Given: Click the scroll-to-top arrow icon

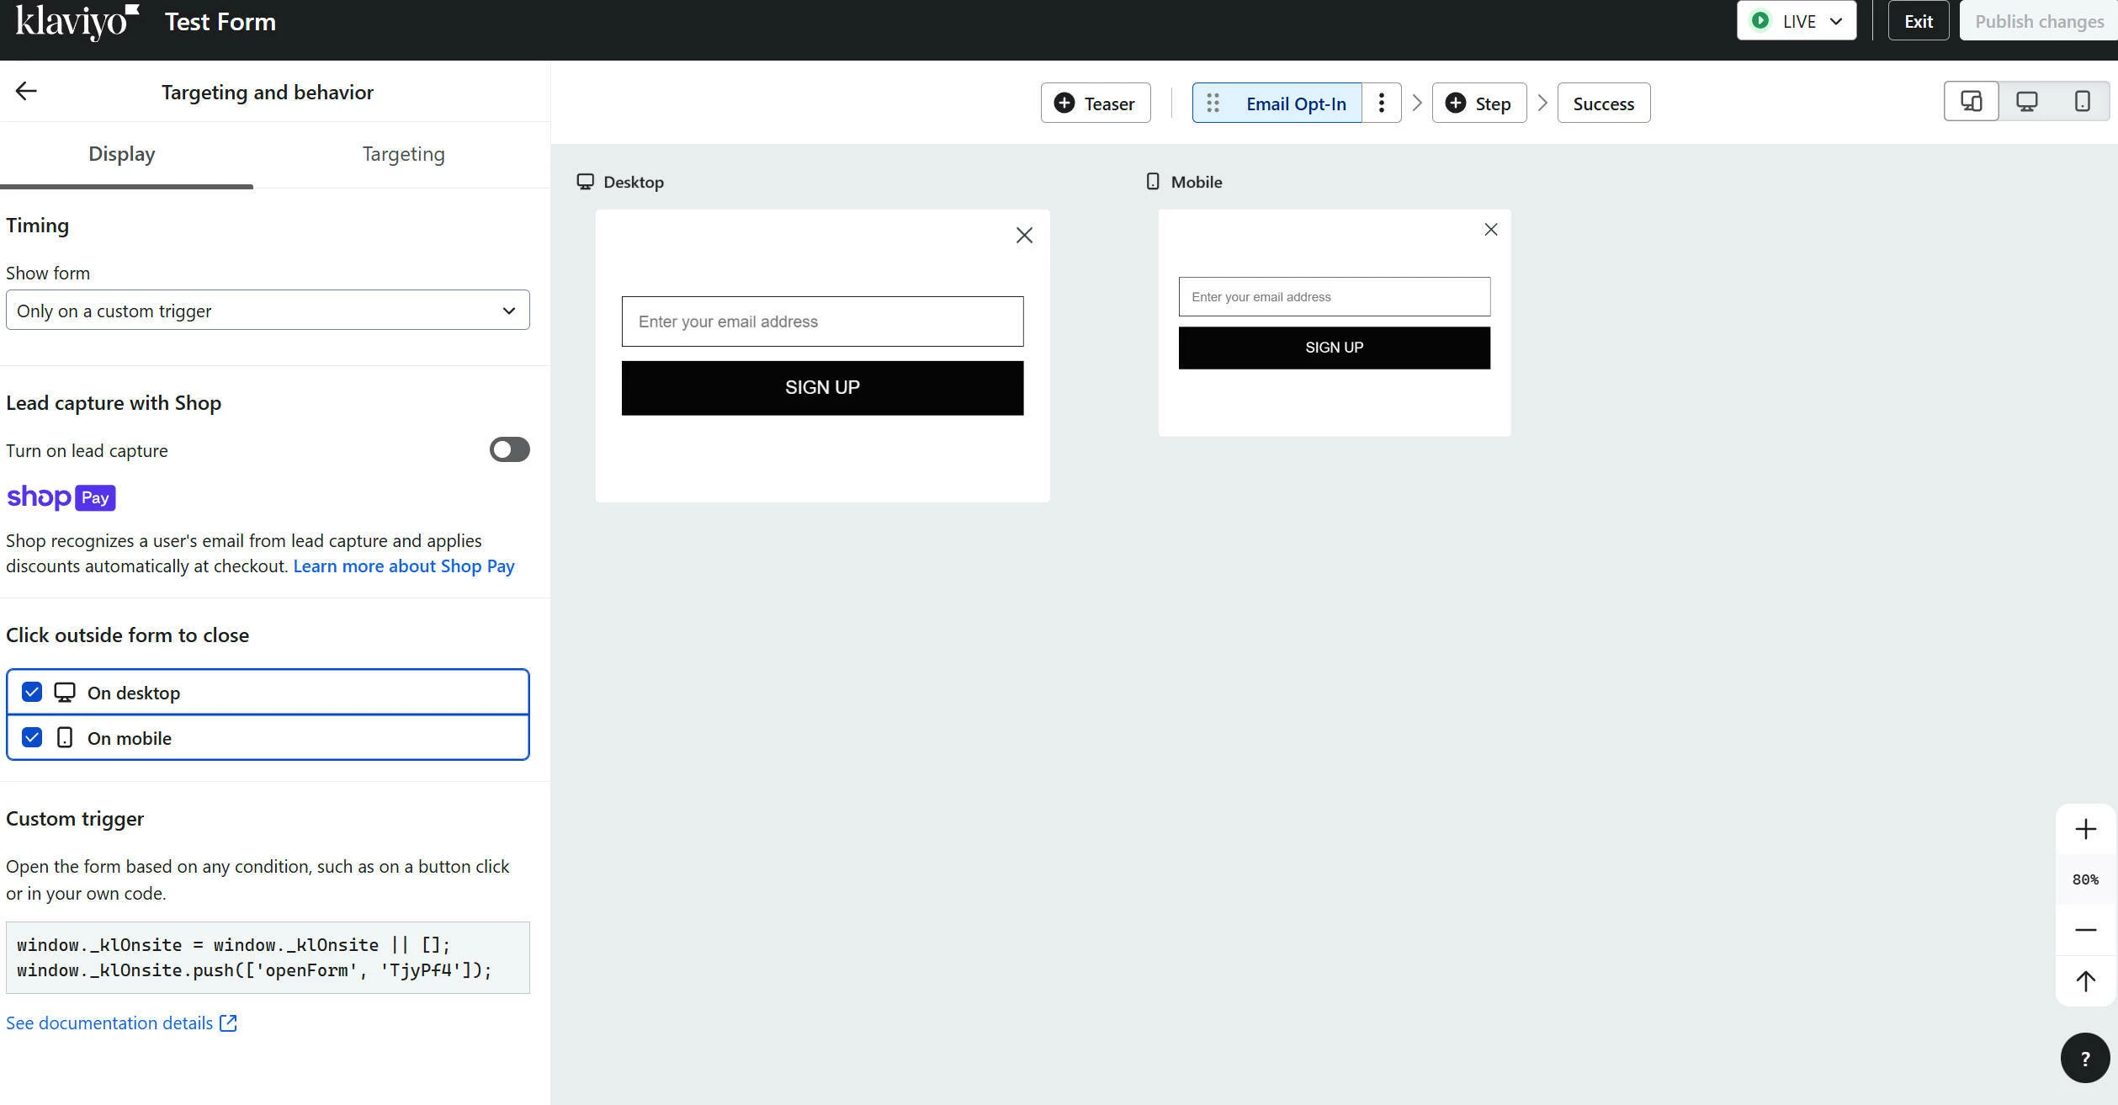Looking at the screenshot, I should 2085,980.
